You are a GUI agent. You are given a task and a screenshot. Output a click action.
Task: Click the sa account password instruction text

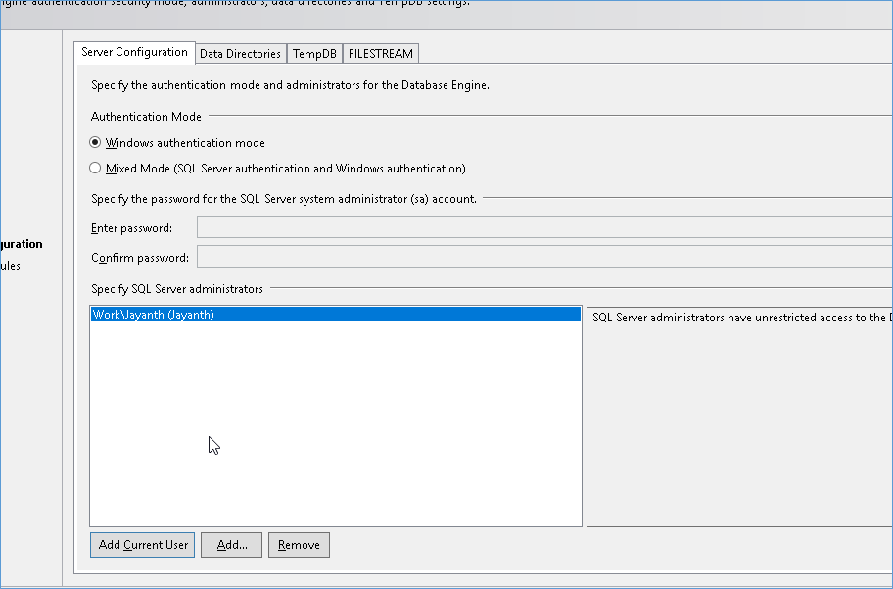click(x=284, y=199)
